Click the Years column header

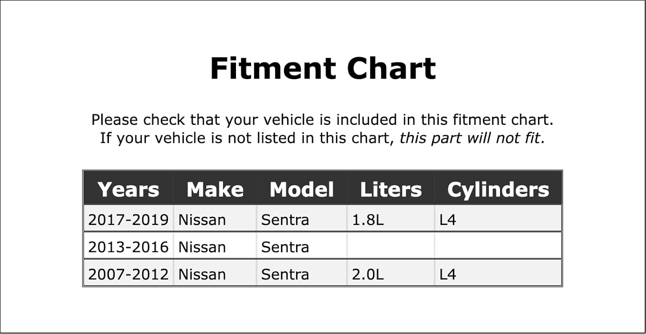point(128,189)
